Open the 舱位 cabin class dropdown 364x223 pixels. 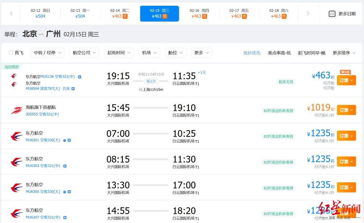point(175,53)
